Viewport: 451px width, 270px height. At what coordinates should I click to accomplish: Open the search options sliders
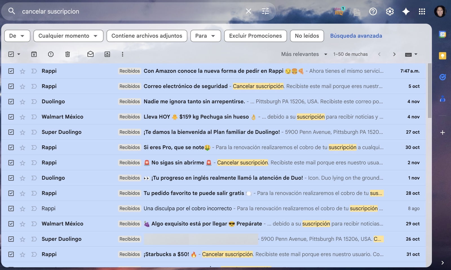264,11
